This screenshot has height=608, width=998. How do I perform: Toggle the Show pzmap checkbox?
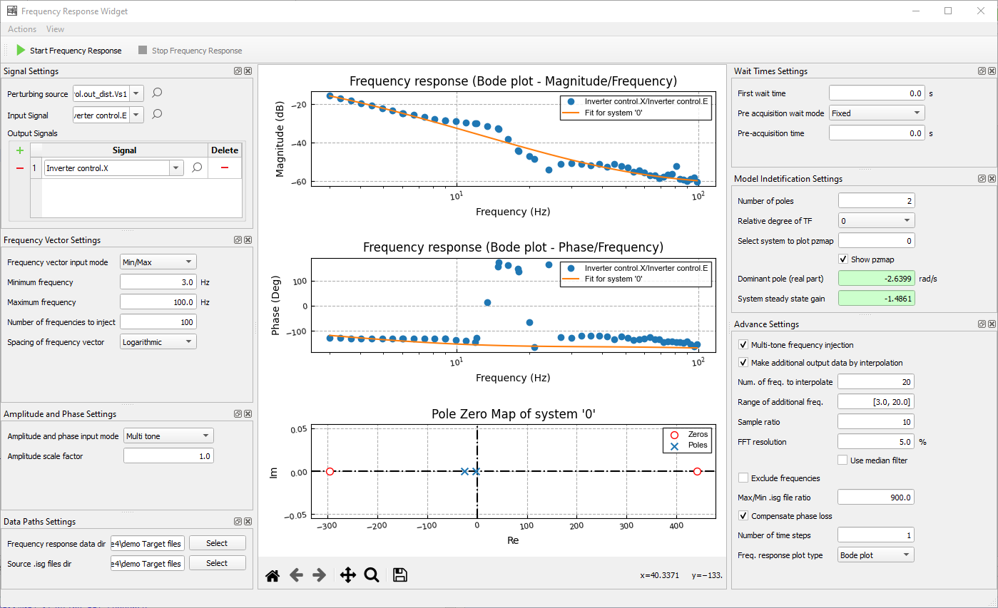(x=844, y=259)
